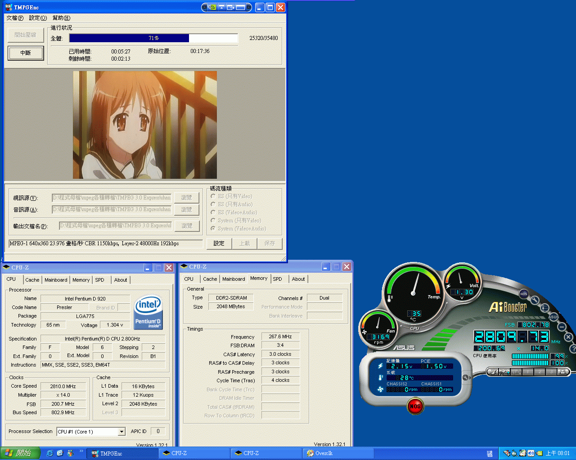Switch to TMPGEnc taskbar button
The width and height of the screenshot is (576, 460).
click(x=121, y=454)
